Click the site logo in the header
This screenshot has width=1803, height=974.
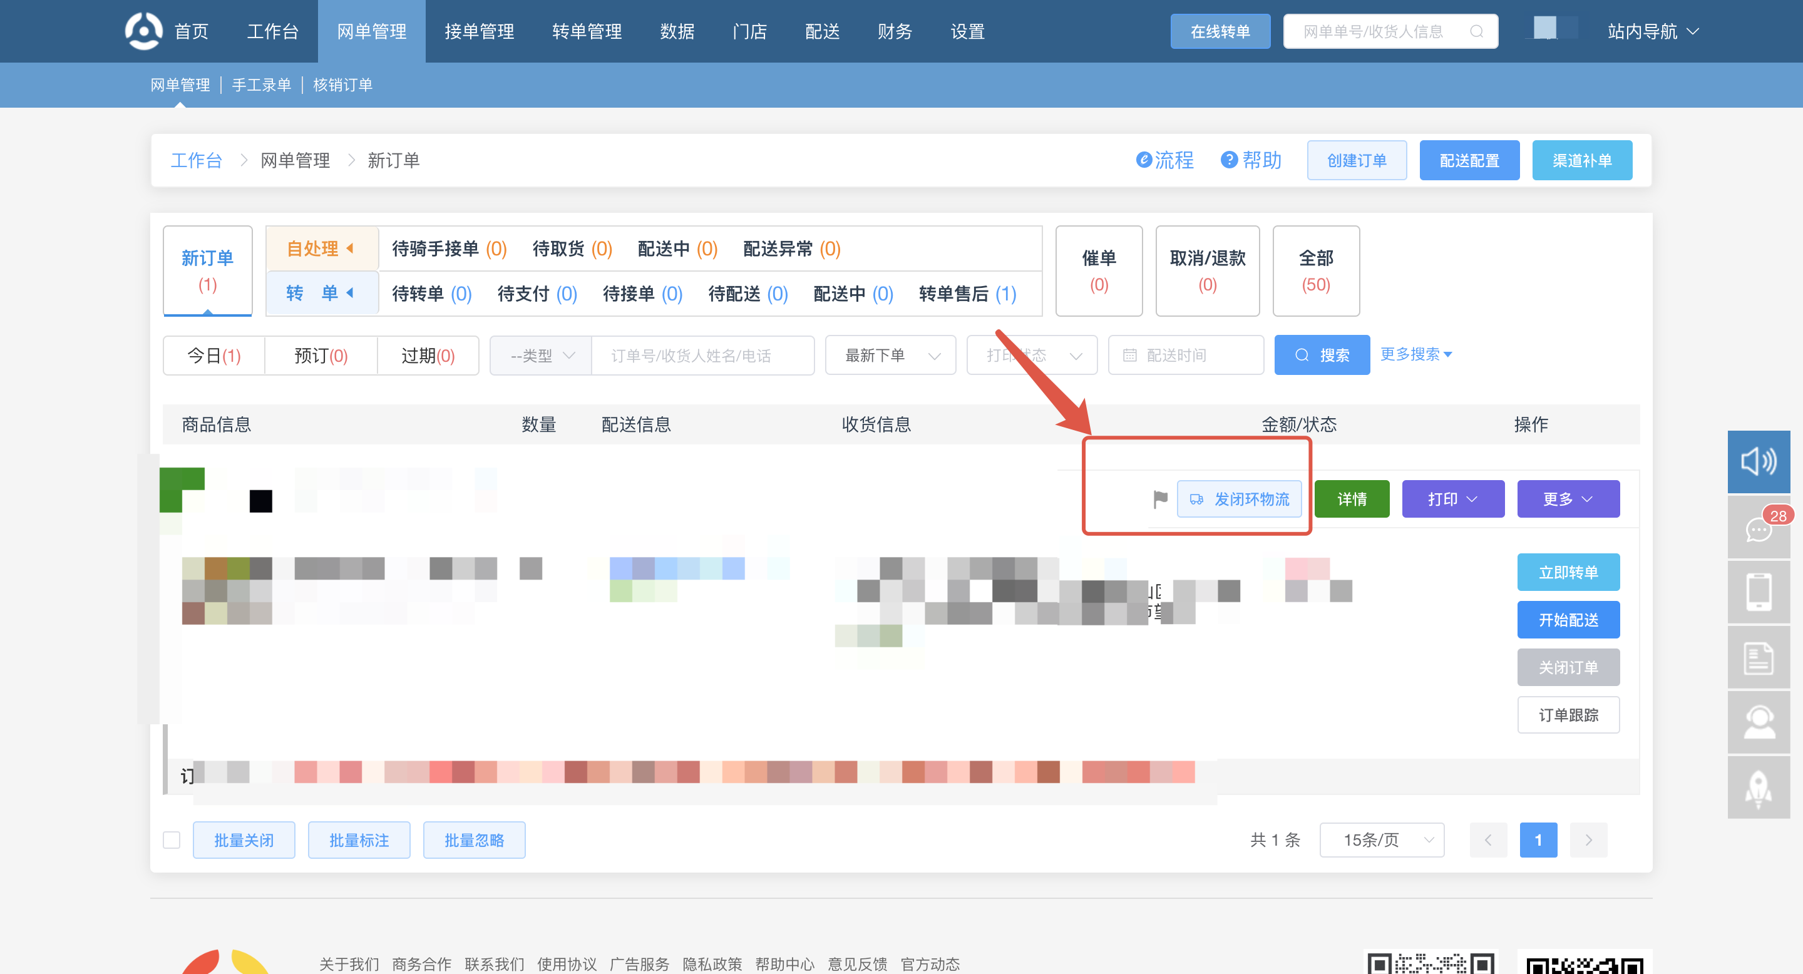click(x=143, y=31)
